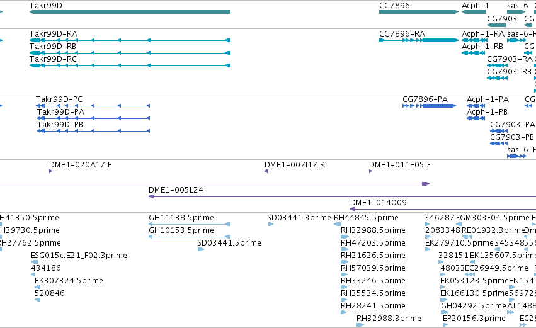536x328 pixels.
Task: Click the CG7903-PB protein label
Action: [512, 137]
